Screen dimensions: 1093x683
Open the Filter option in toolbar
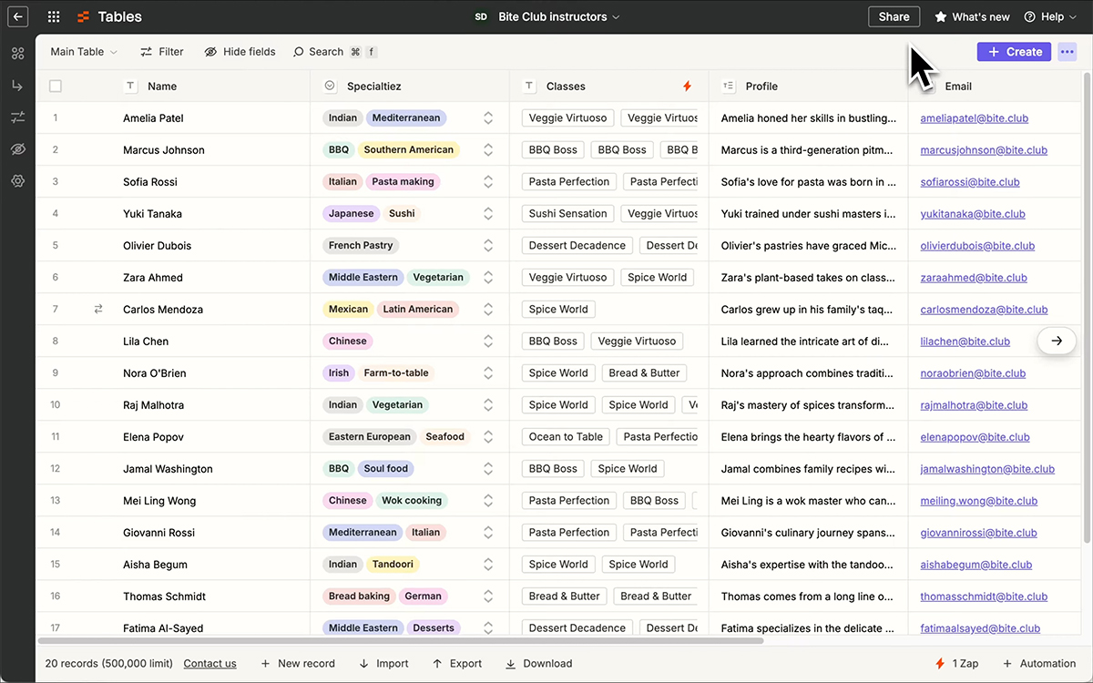coord(161,52)
